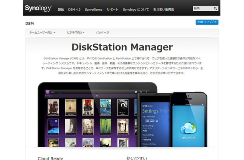The height and width of the screenshot is (160, 244).
Task: Click the grid view icon on the tablet
Action: click(x=136, y=92)
